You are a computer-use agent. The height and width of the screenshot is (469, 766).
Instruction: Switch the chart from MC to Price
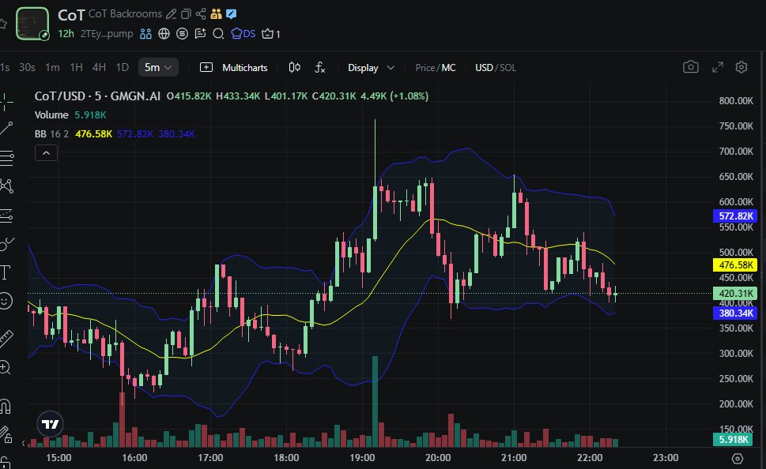click(425, 68)
